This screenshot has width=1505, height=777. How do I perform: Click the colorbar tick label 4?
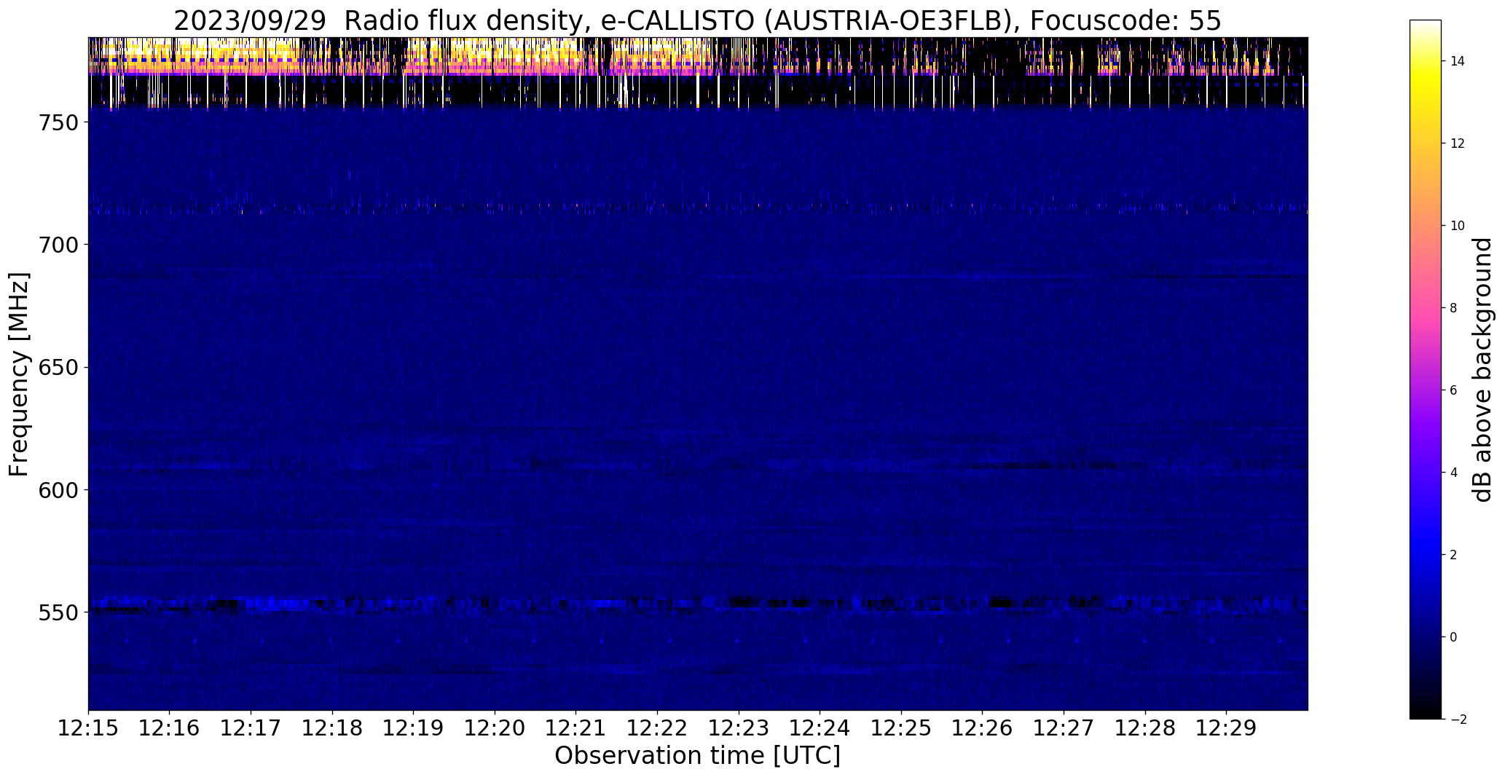[1453, 473]
